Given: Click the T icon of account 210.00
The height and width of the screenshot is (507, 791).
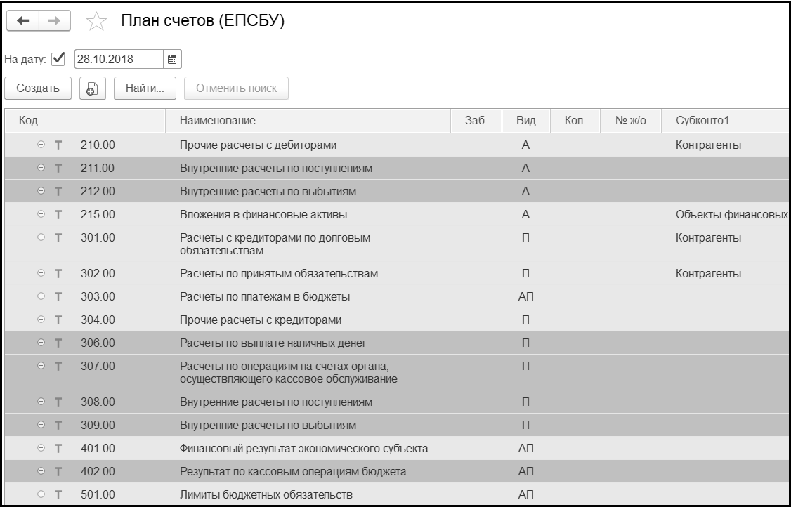Looking at the screenshot, I should point(58,145).
